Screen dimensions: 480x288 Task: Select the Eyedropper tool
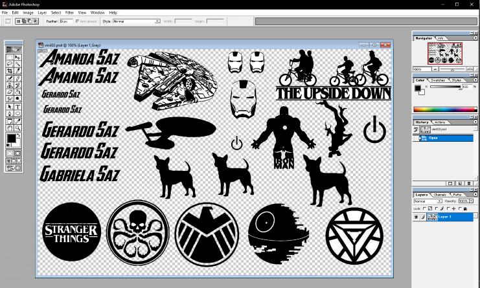pos(17,122)
